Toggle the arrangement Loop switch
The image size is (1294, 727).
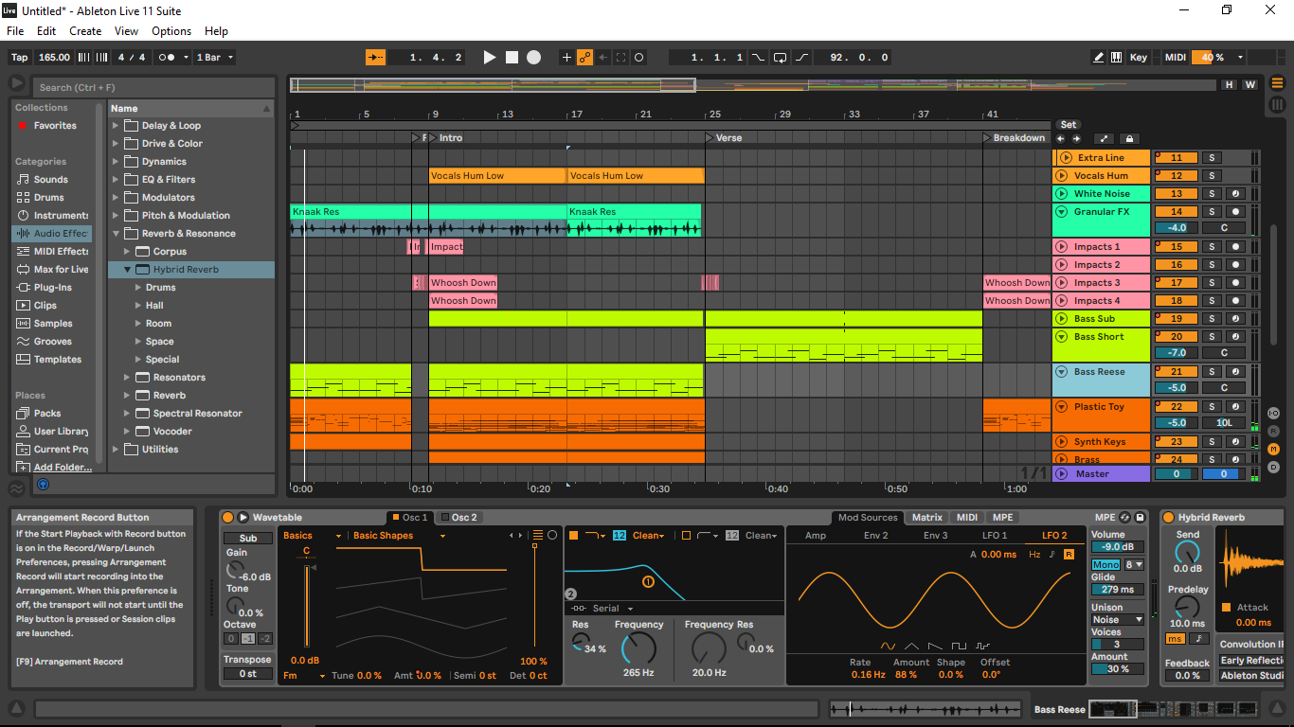click(x=780, y=58)
